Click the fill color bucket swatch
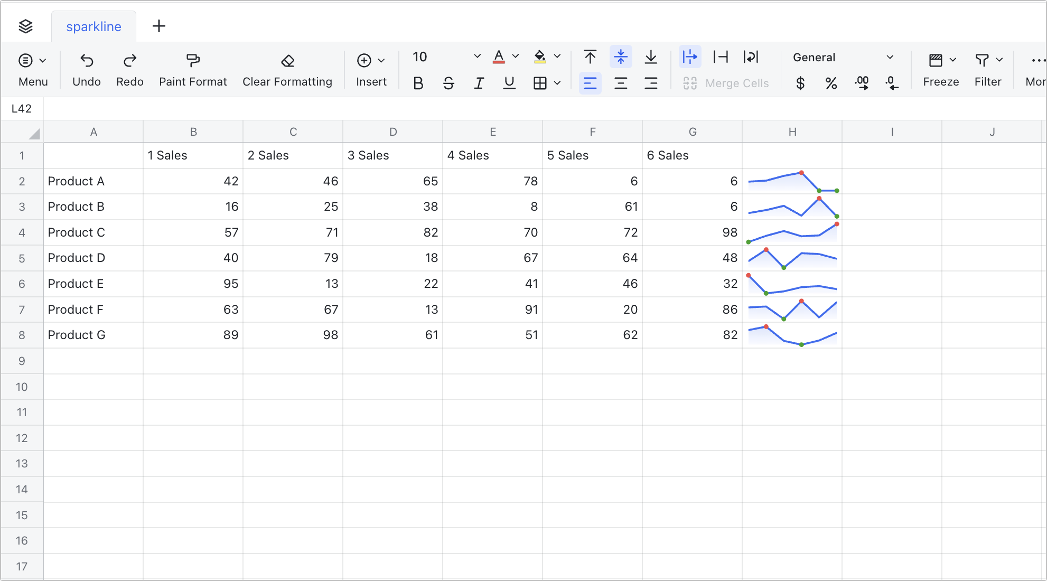This screenshot has height=581, width=1047. coord(540,57)
